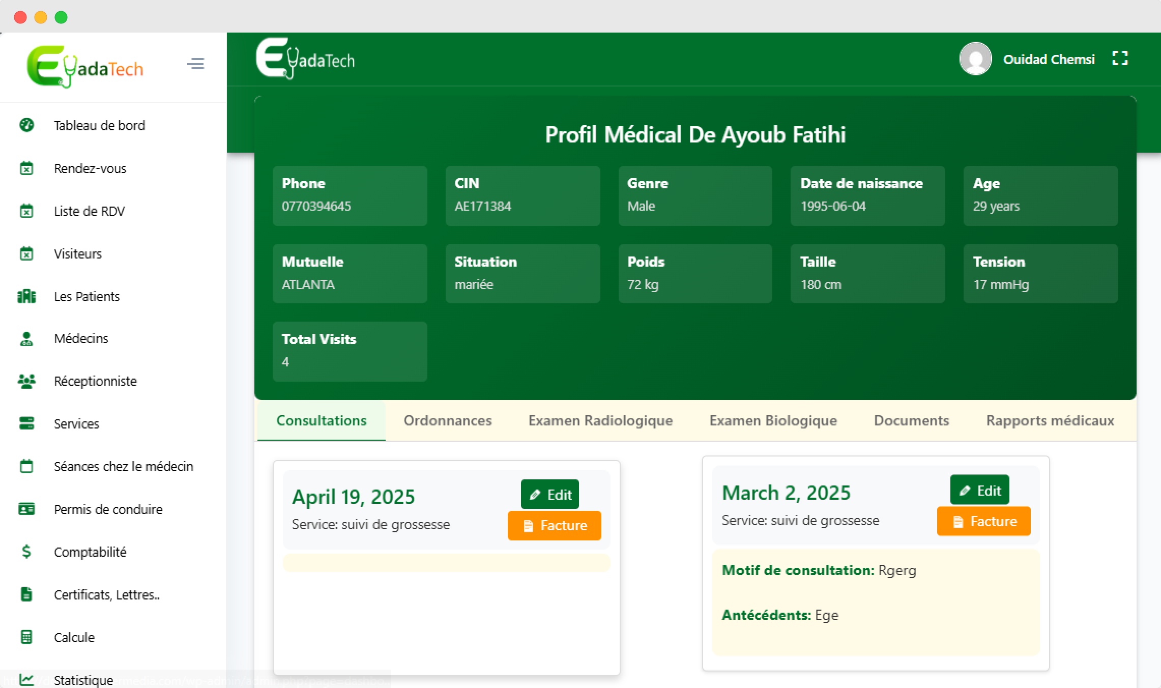Click the Permis de conduire ID card icon
Viewport: 1161px width, 688px height.
pos(26,509)
